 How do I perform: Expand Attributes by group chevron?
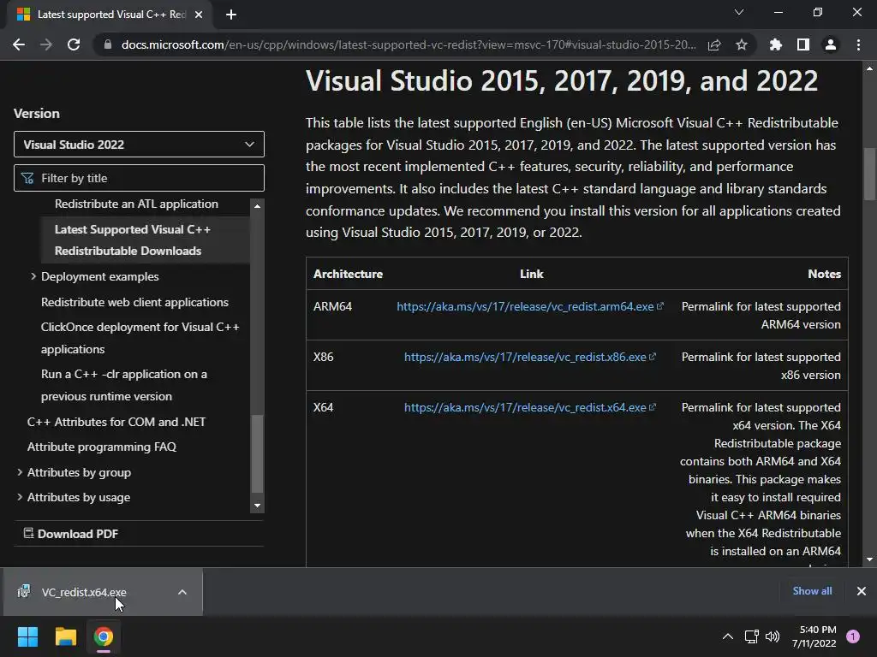(20, 472)
